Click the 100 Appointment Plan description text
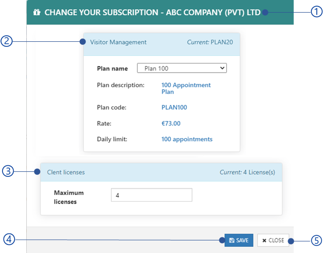This screenshot has width=324, height=253. [186, 88]
